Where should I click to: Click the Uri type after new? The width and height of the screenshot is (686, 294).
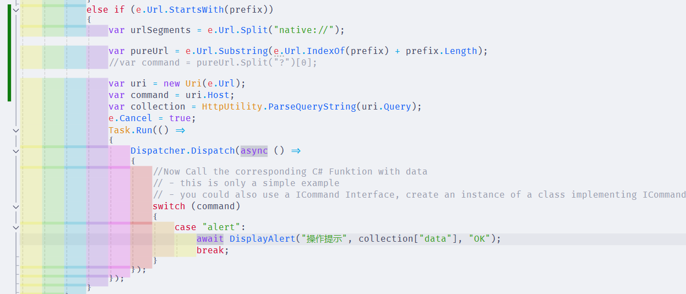click(193, 84)
